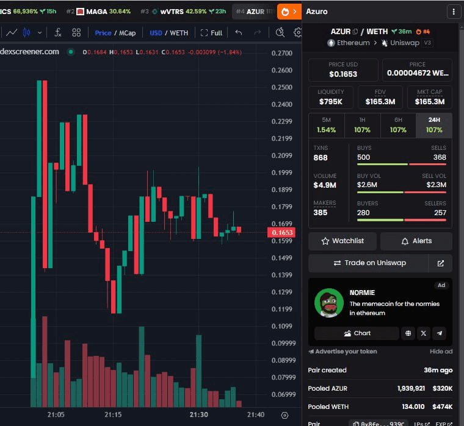Click the Buys/Sells ratio bar

click(x=402, y=165)
